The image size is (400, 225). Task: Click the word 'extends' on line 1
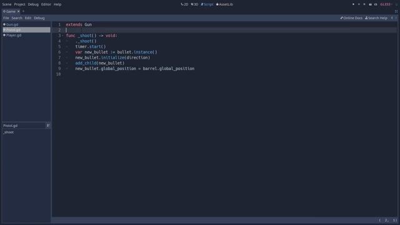click(x=74, y=25)
